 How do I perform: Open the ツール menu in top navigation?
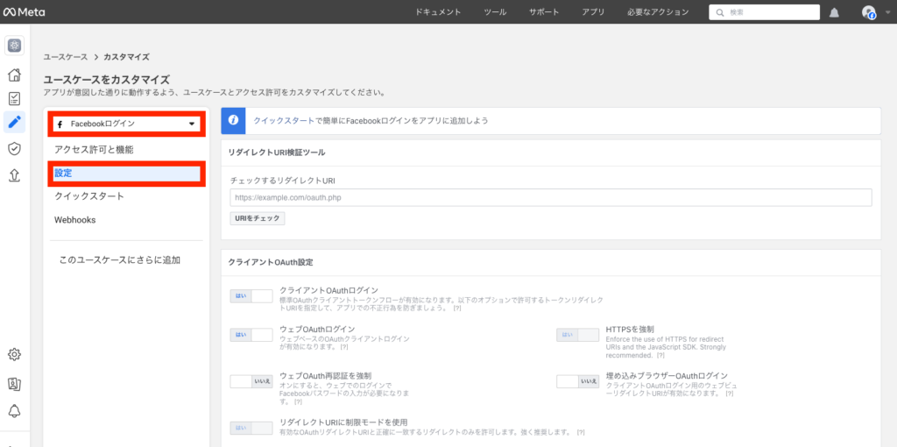tap(495, 12)
